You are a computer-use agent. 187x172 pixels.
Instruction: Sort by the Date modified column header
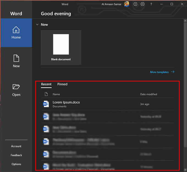(148, 94)
